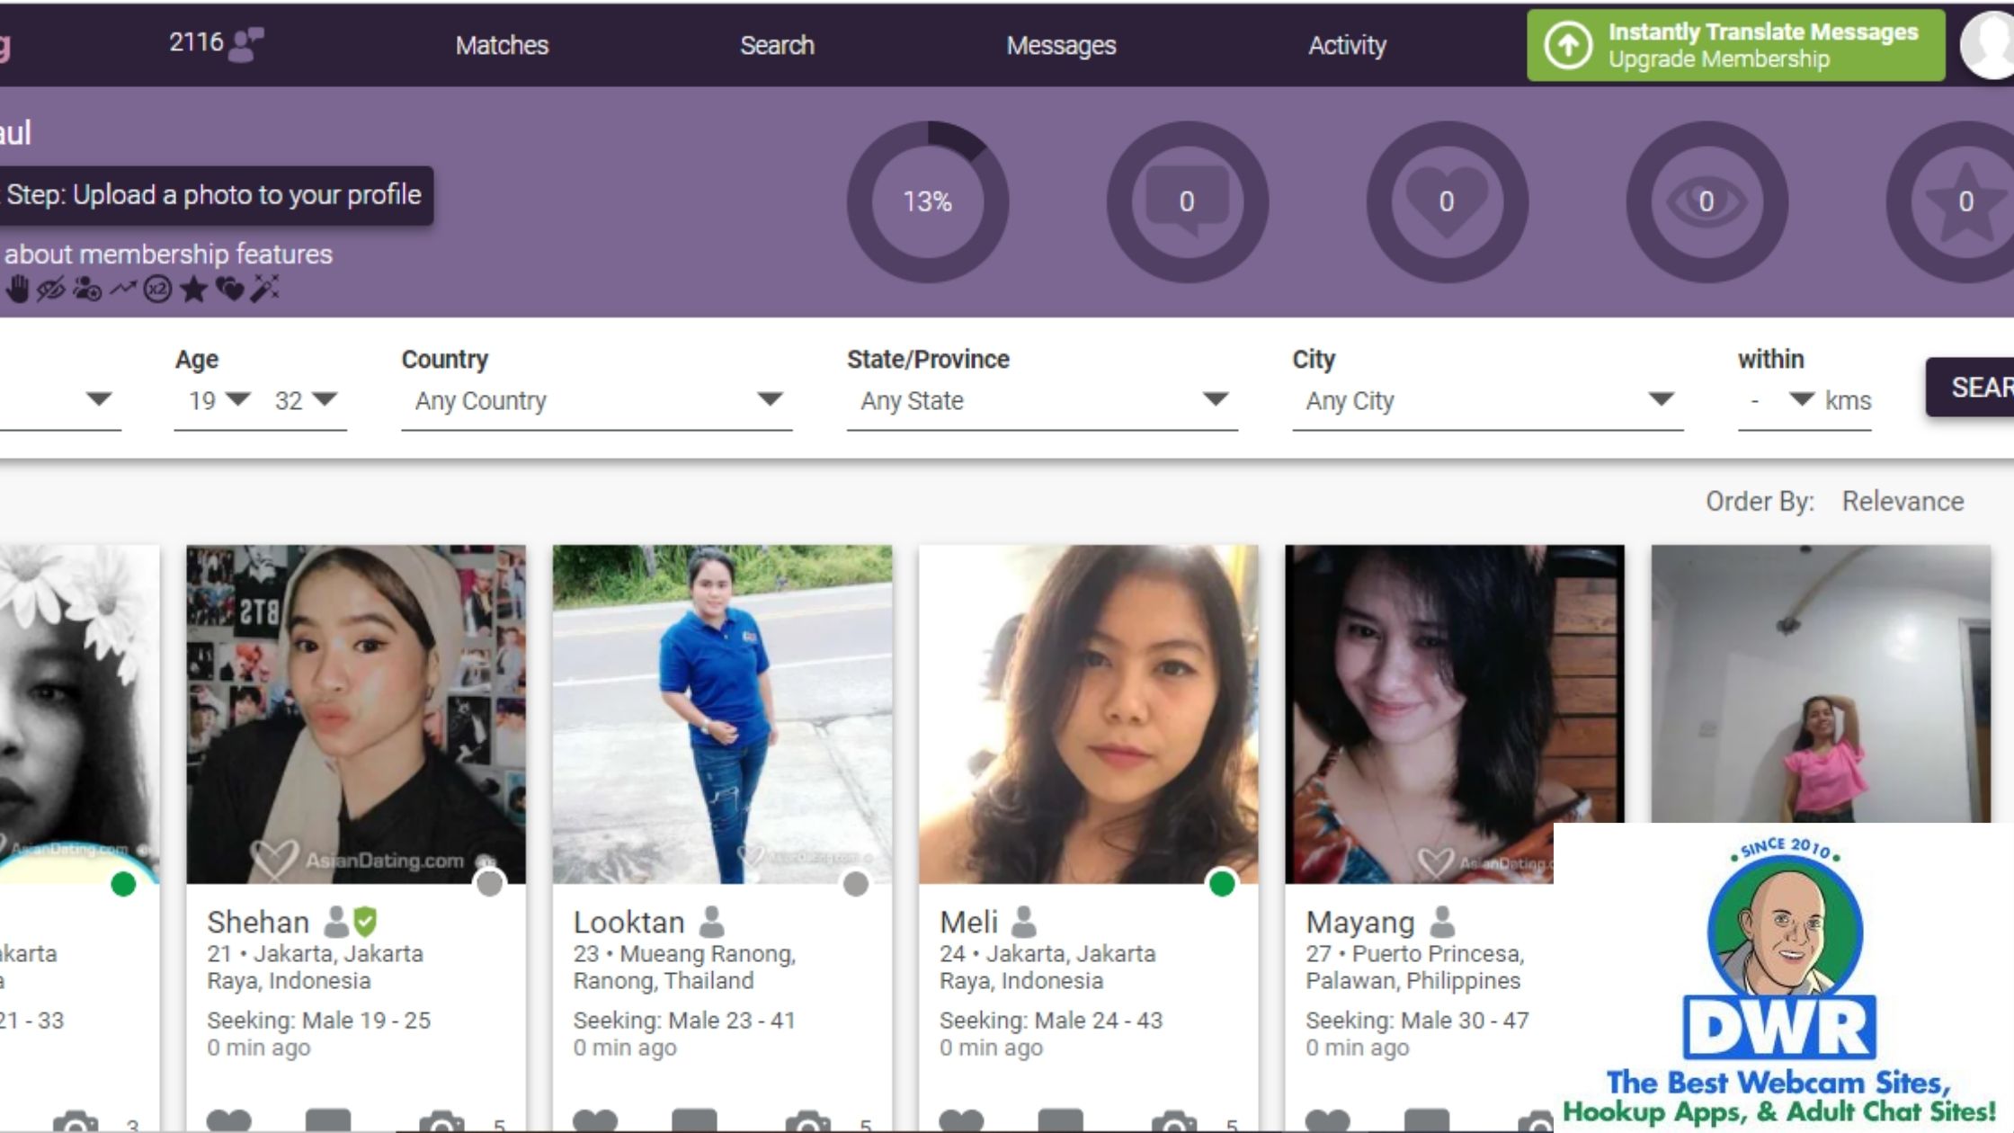Open the Any State dropdown
2014x1133 pixels.
tap(1041, 400)
